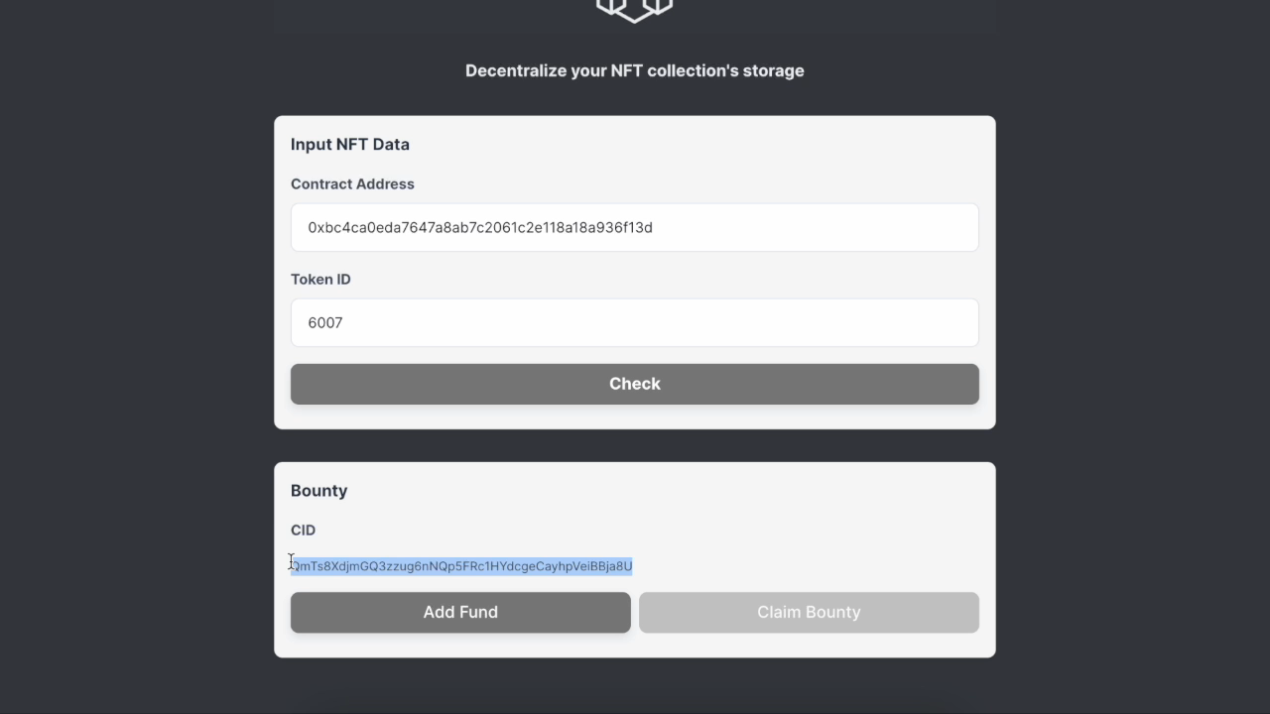1270x714 pixels.
Task: Click the Contract Address label
Action: 352,184
